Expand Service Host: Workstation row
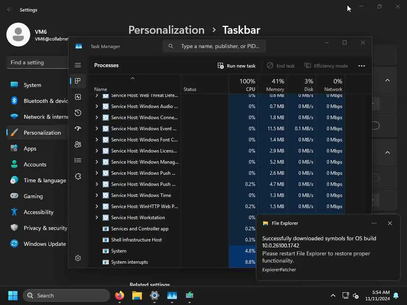Viewport: 407px width, 305px height. coord(97,218)
